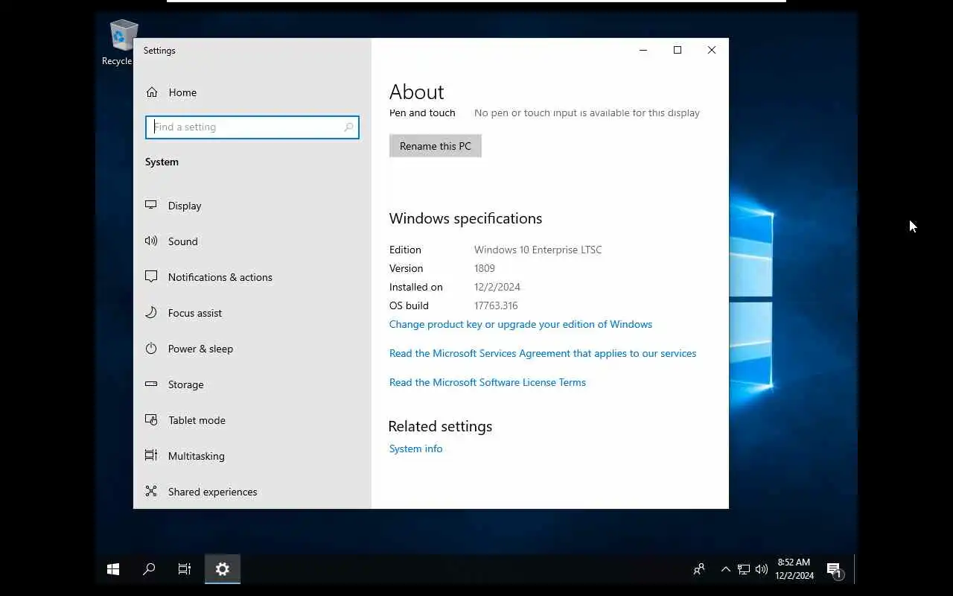Click the Settings gear taskbar icon
This screenshot has width=953, height=596.
click(223, 569)
